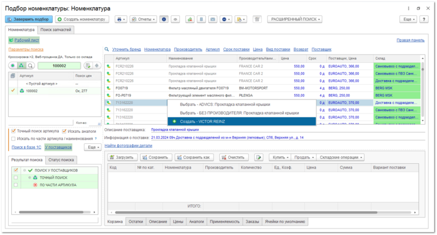The image size is (437, 235).
Task: Collapse the ПОИСК У ПОСТАВЩИКОВ tree node
Action: click(25, 170)
